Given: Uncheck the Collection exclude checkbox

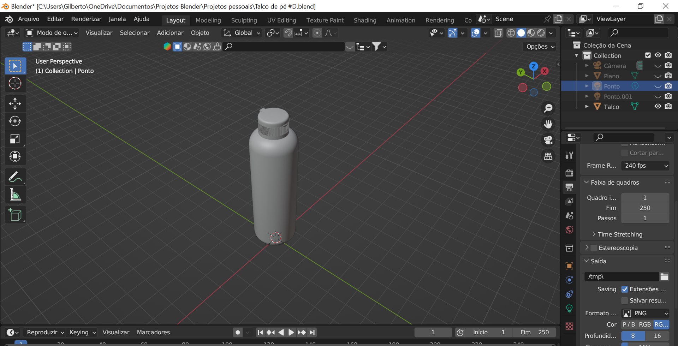Looking at the screenshot, I should tap(648, 55).
